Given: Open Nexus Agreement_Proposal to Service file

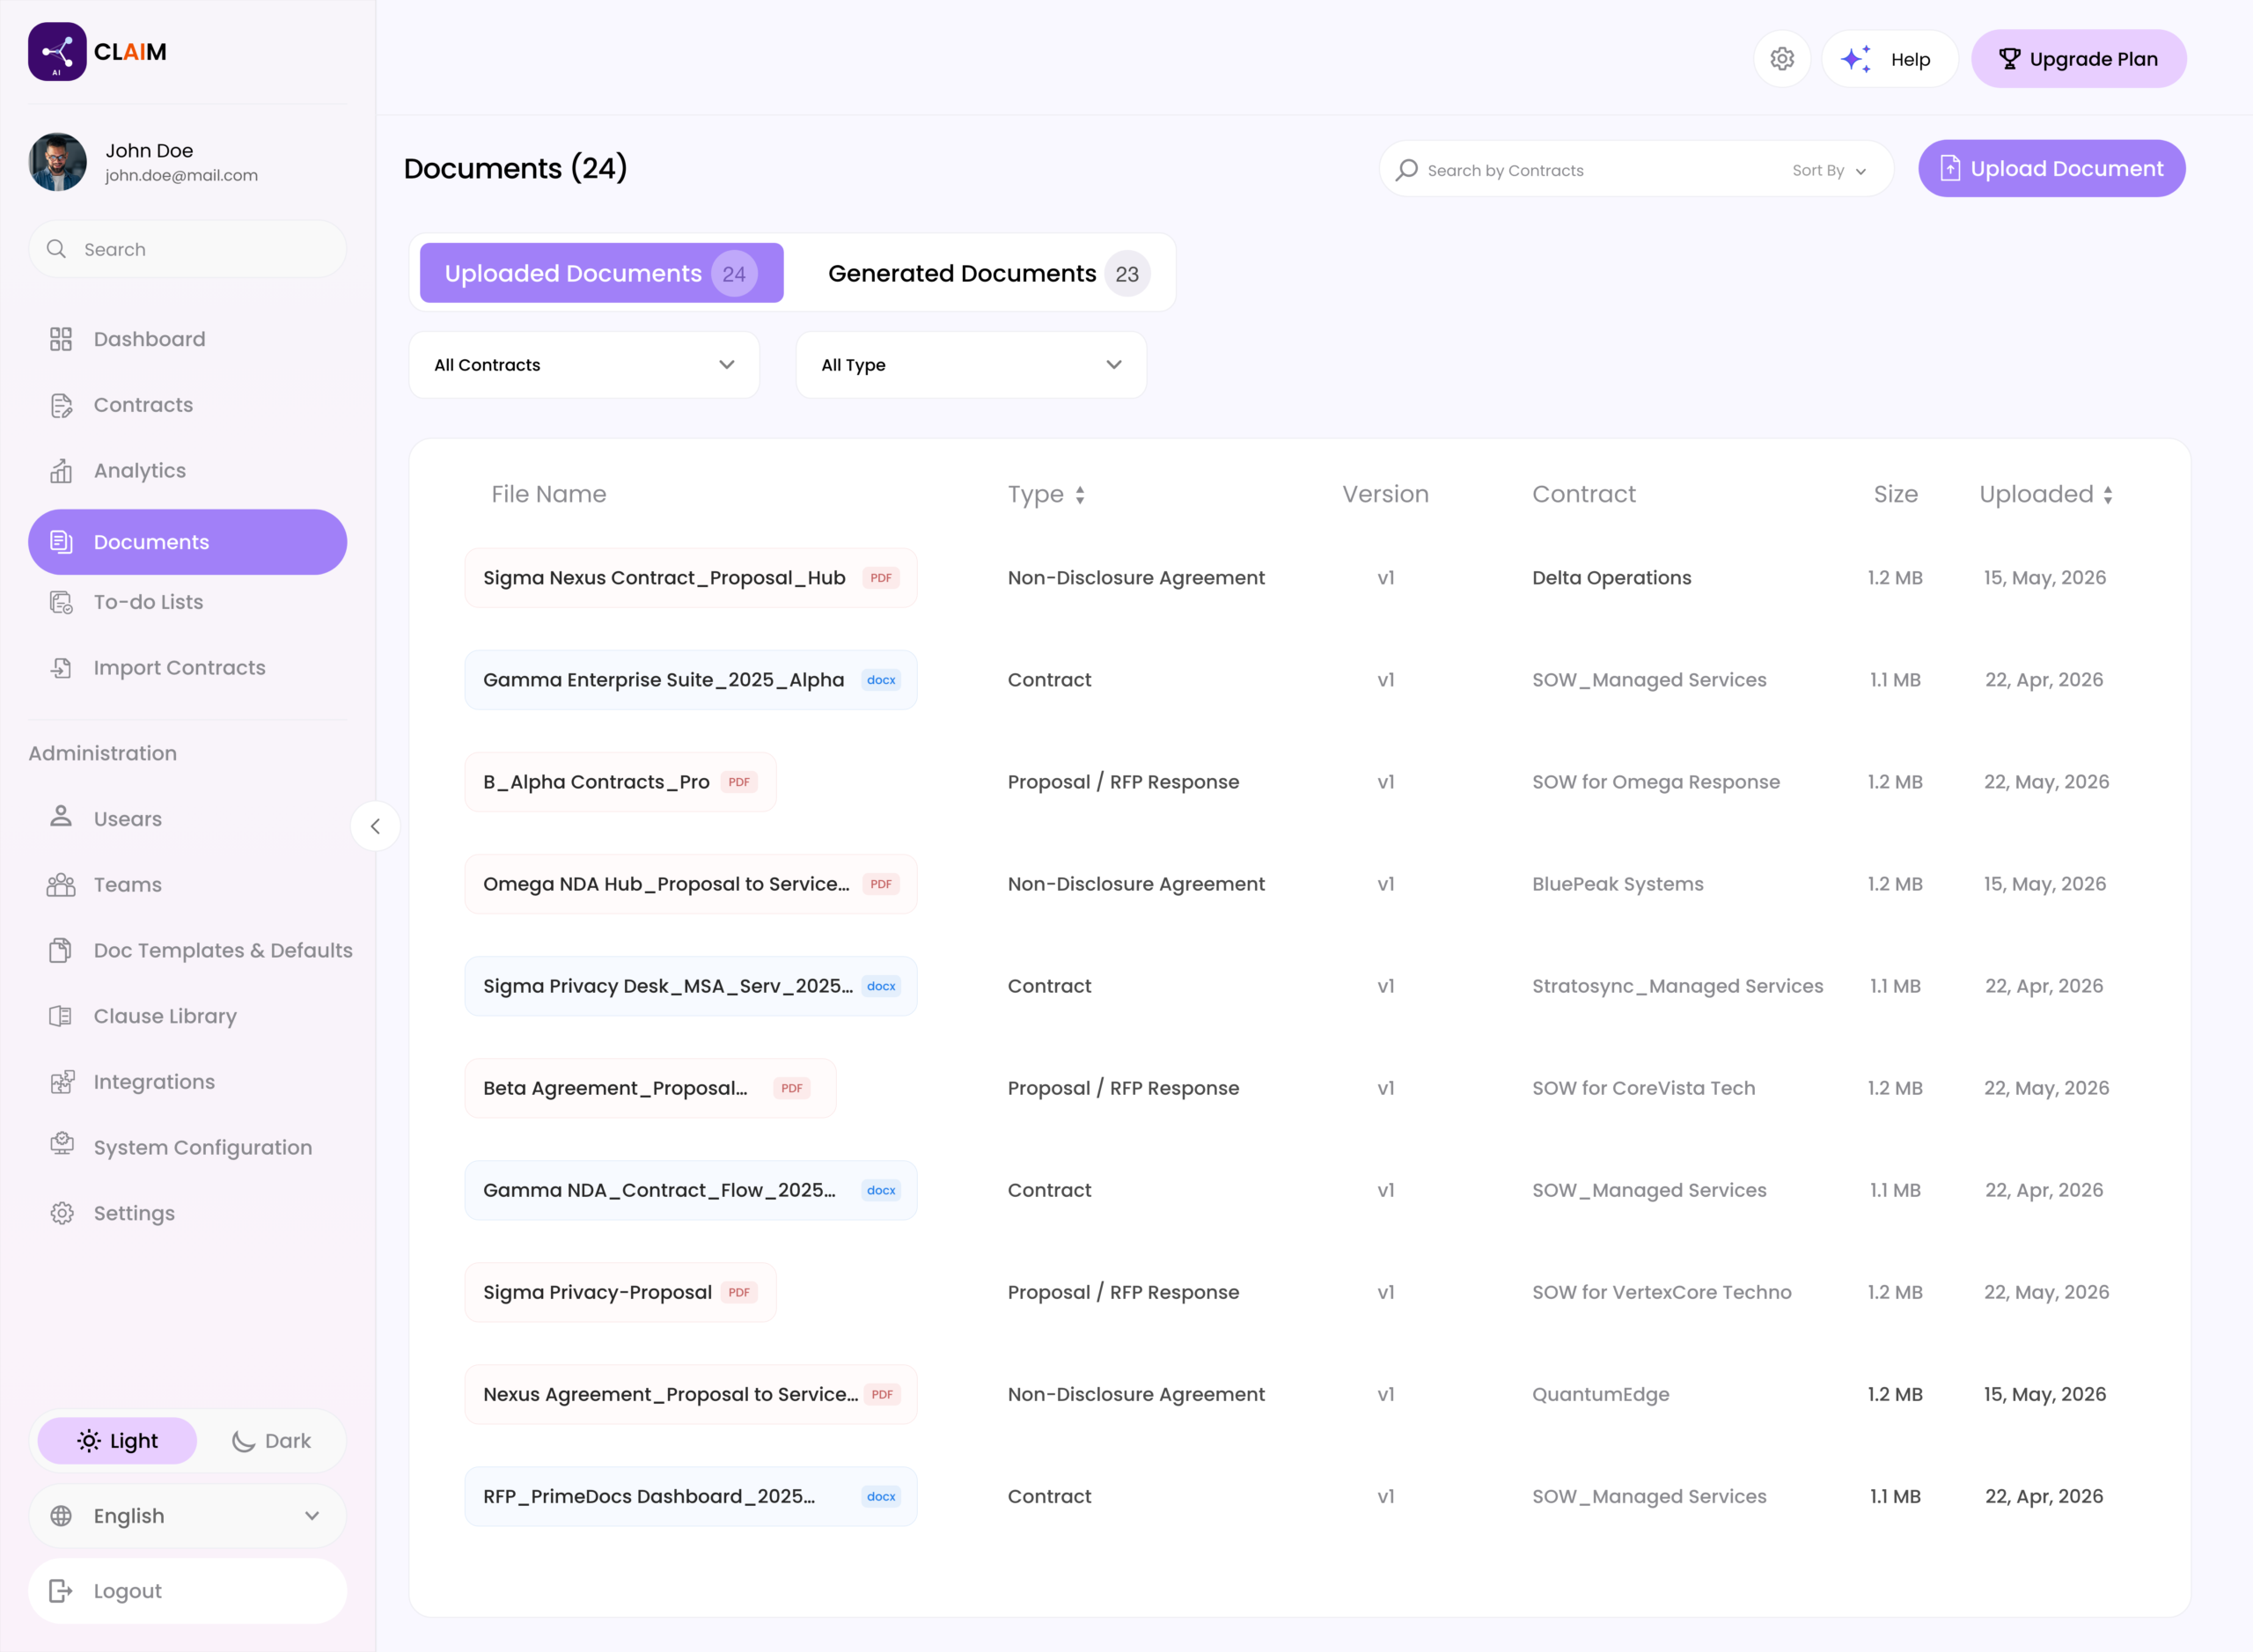Looking at the screenshot, I should click(x=690, y=1394).
